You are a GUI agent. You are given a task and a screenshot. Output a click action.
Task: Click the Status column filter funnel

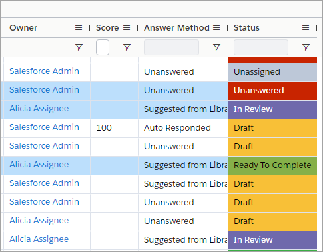(x=306, y=47)
